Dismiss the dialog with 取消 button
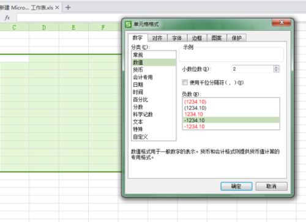Image resolution: width=306 pixels, height=222 pixels. (271, 186)
